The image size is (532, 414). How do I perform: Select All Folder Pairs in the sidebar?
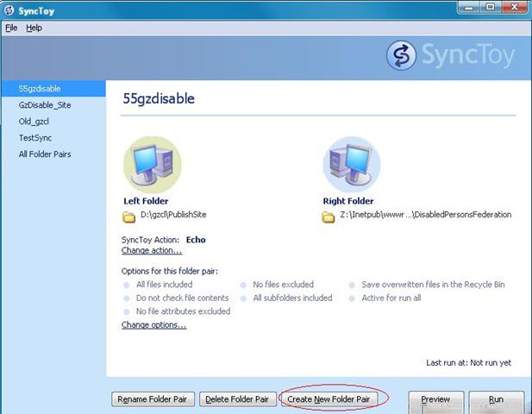click(x=53, y=154)
